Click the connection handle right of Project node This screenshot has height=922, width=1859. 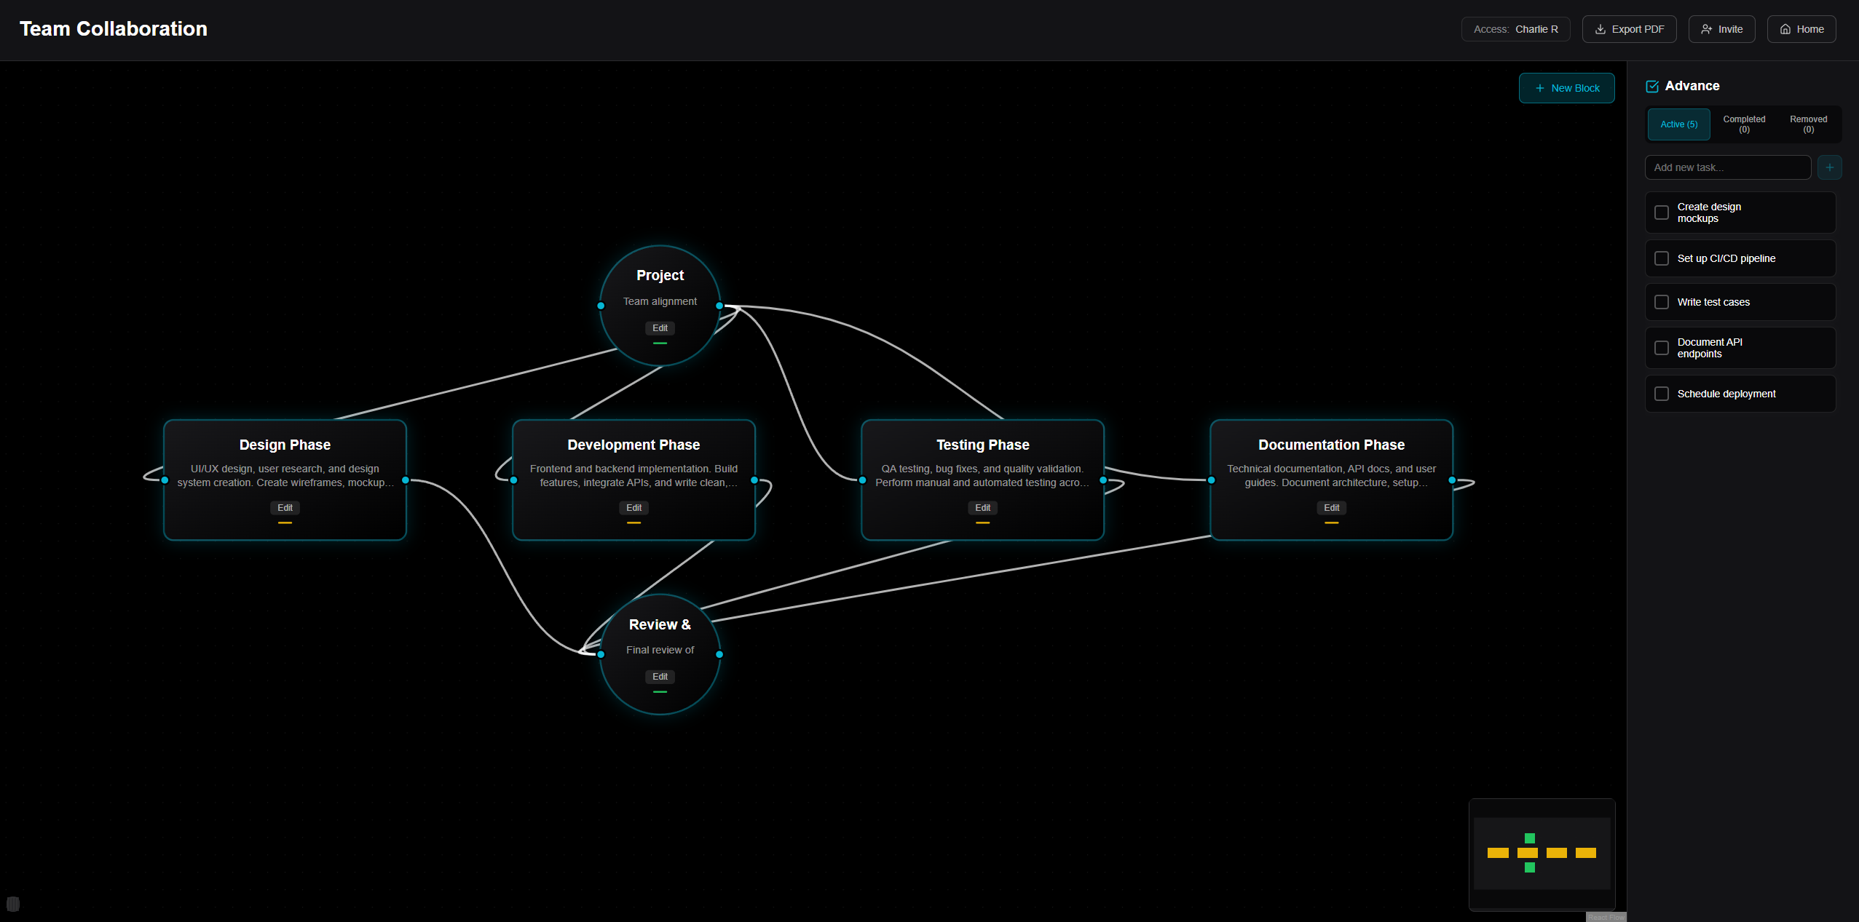click(719, 306)
